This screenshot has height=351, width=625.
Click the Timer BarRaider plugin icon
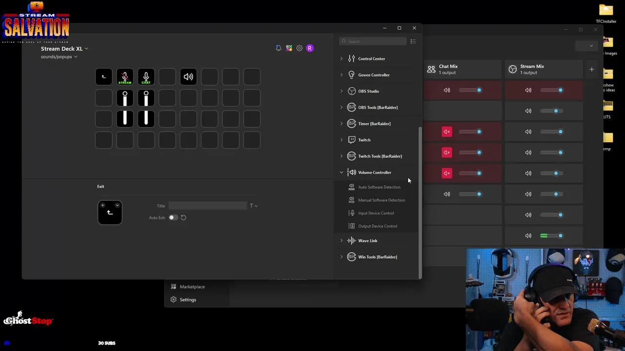coord(352,123)
